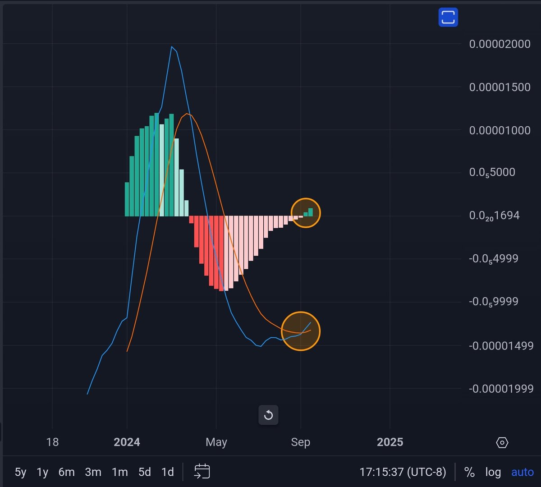Open chart settings hexagon icon
The image size is (541, 487).
pyautogui.click(x=502, y=442)
